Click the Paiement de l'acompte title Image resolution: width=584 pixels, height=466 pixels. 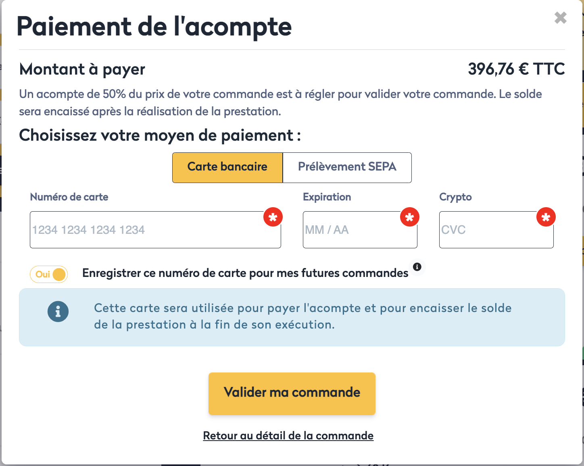[154, 27]
